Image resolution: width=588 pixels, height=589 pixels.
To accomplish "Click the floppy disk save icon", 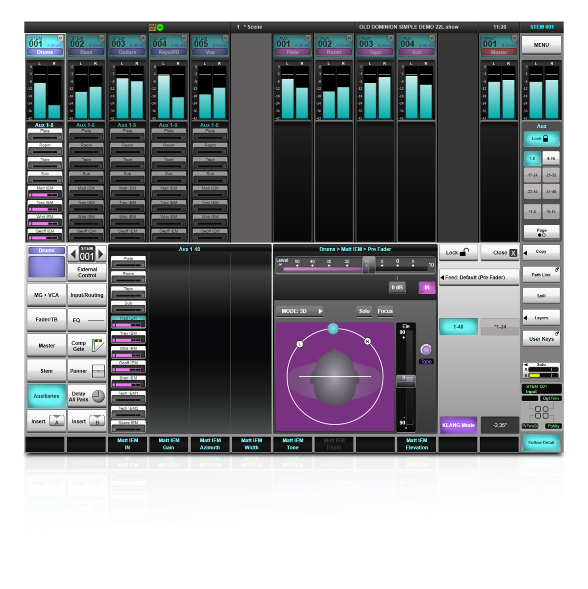I will [x=152, y=27].
